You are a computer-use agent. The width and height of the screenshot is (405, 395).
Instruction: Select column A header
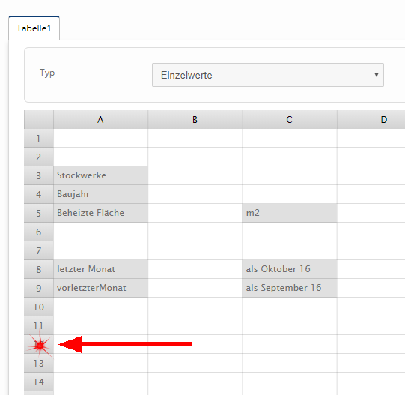[x=101, y=119]
